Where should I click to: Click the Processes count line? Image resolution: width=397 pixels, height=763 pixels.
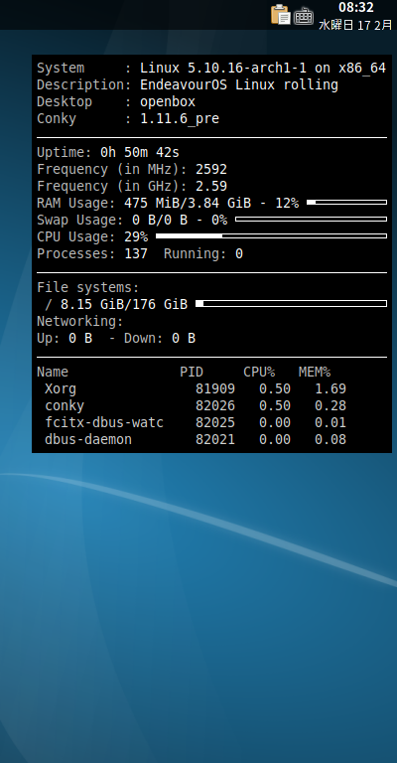point(140,253)
